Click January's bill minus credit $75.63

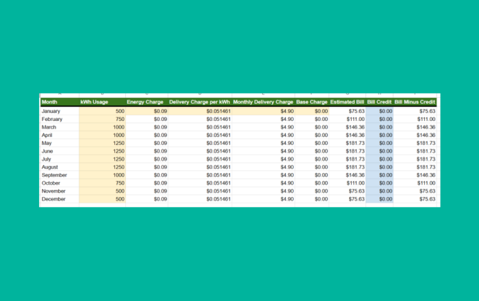(x=415, y=111)
